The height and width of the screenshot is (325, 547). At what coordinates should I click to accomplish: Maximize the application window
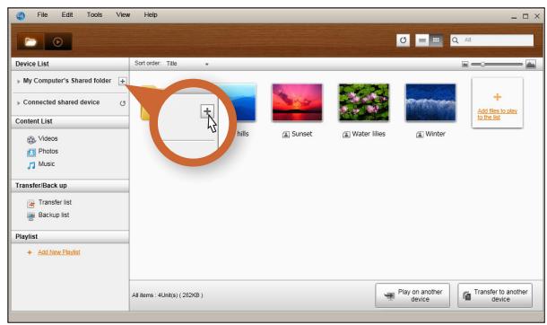pyautogui.click(x=525, y=16)
